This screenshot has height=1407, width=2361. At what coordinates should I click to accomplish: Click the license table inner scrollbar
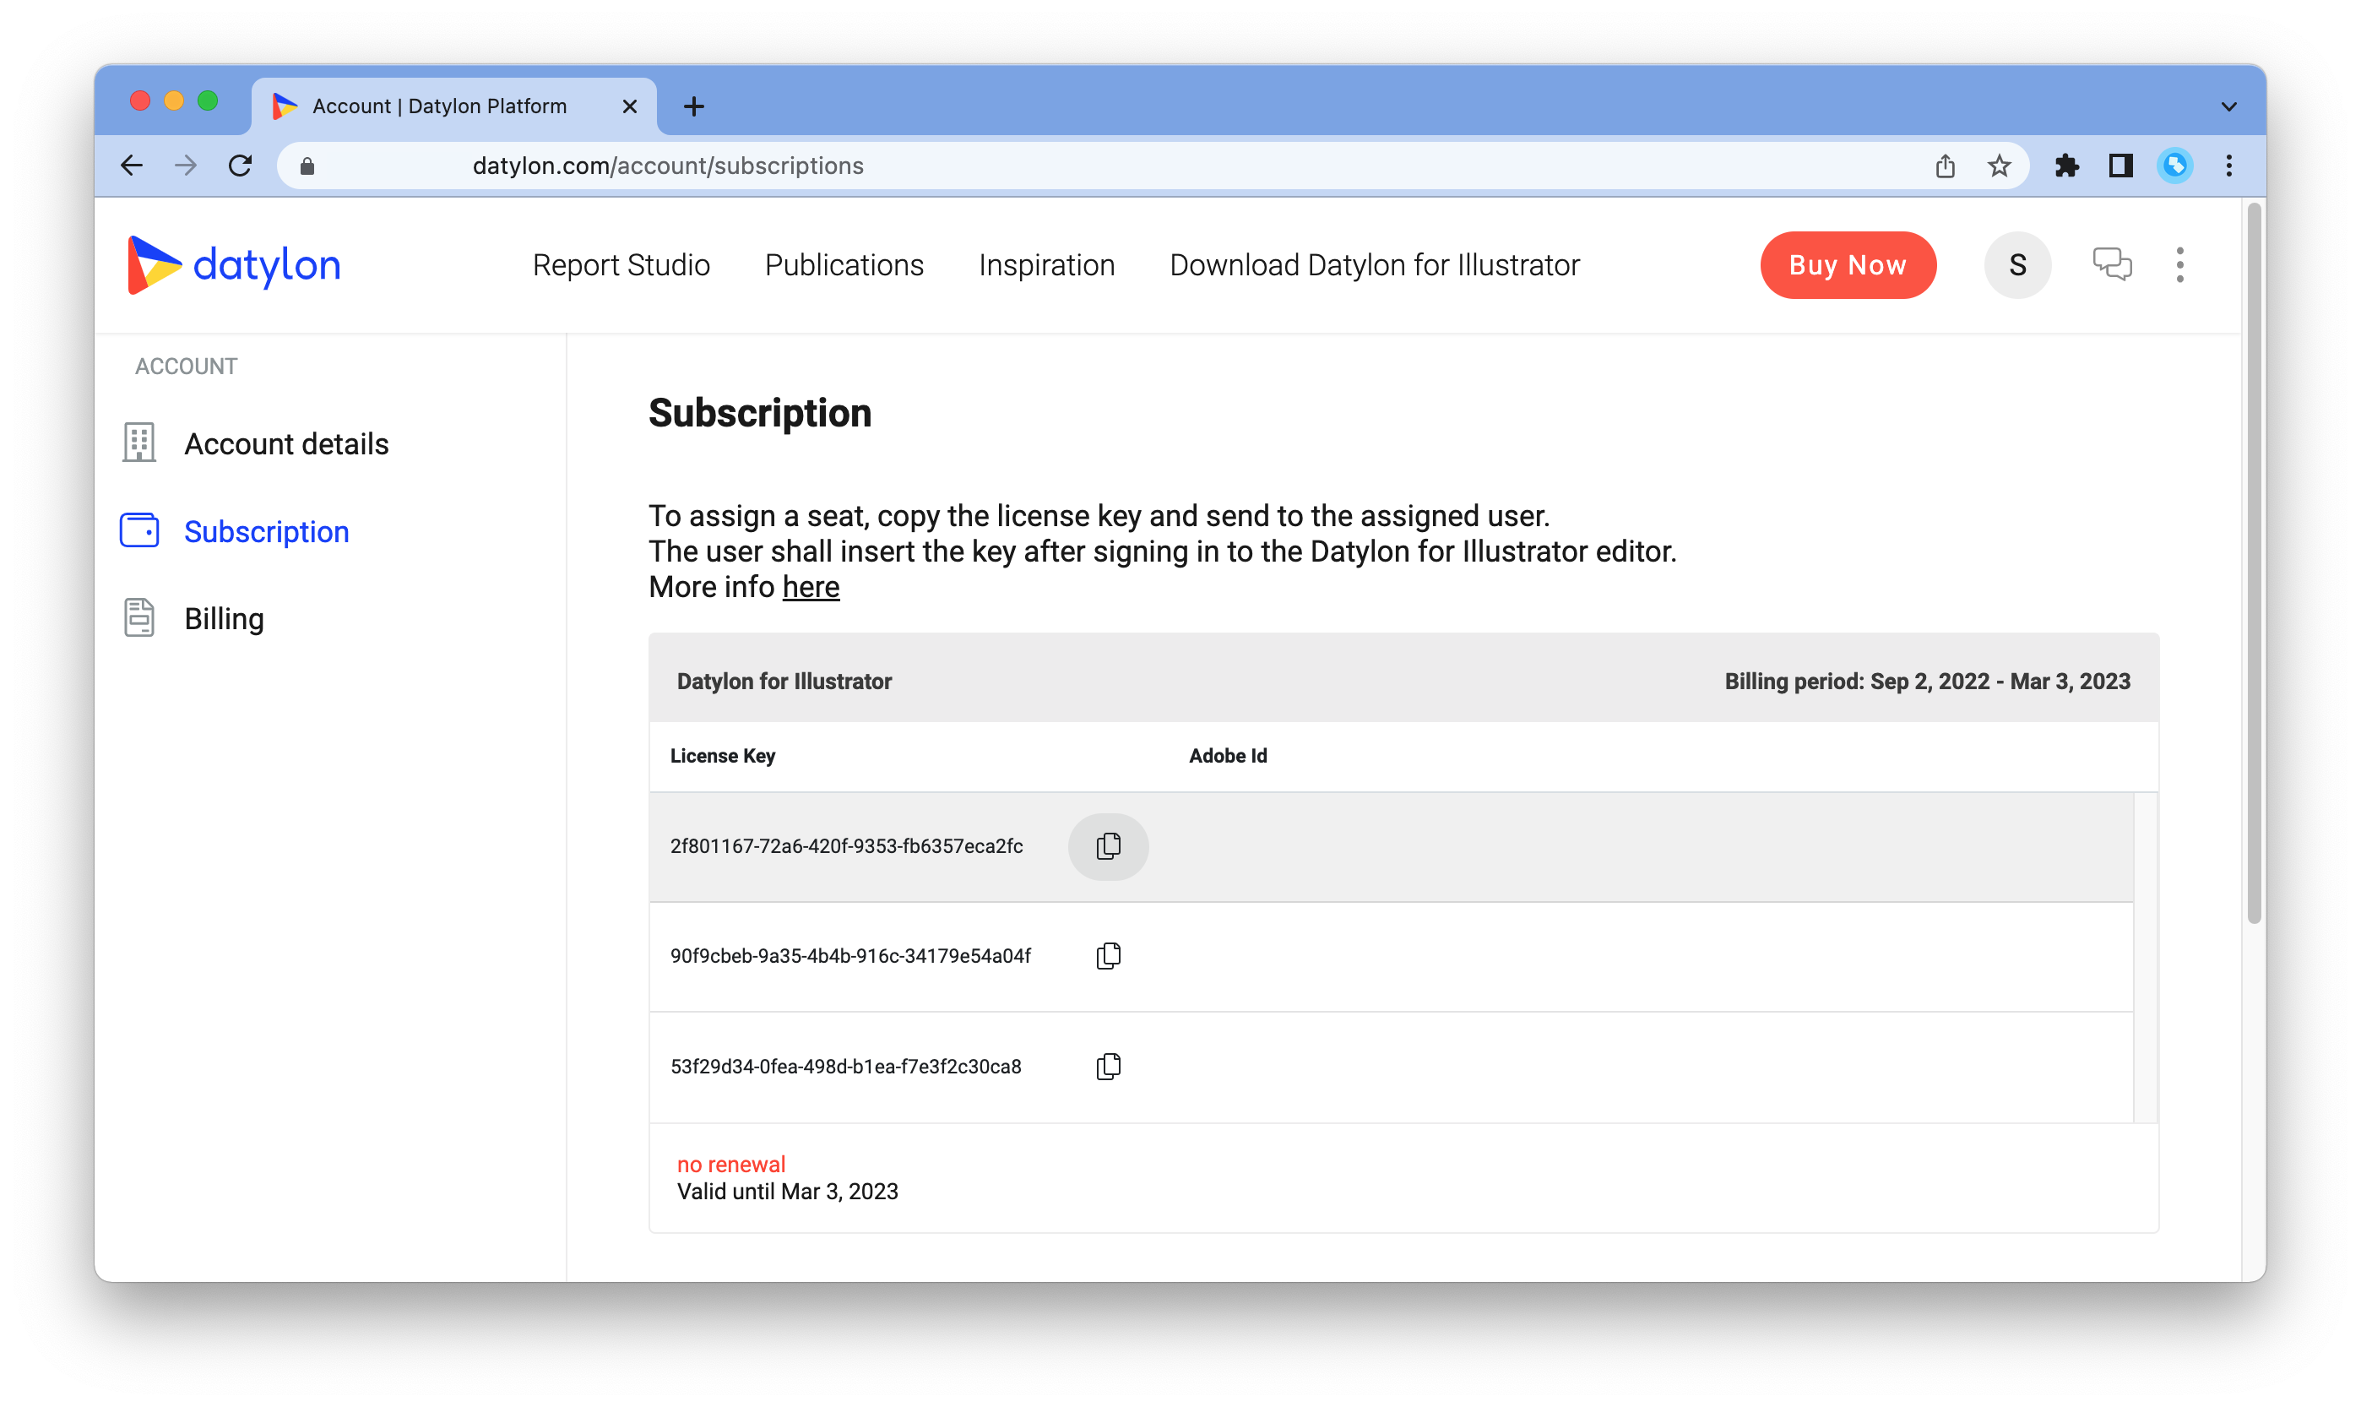click(x=2146, y=957)
